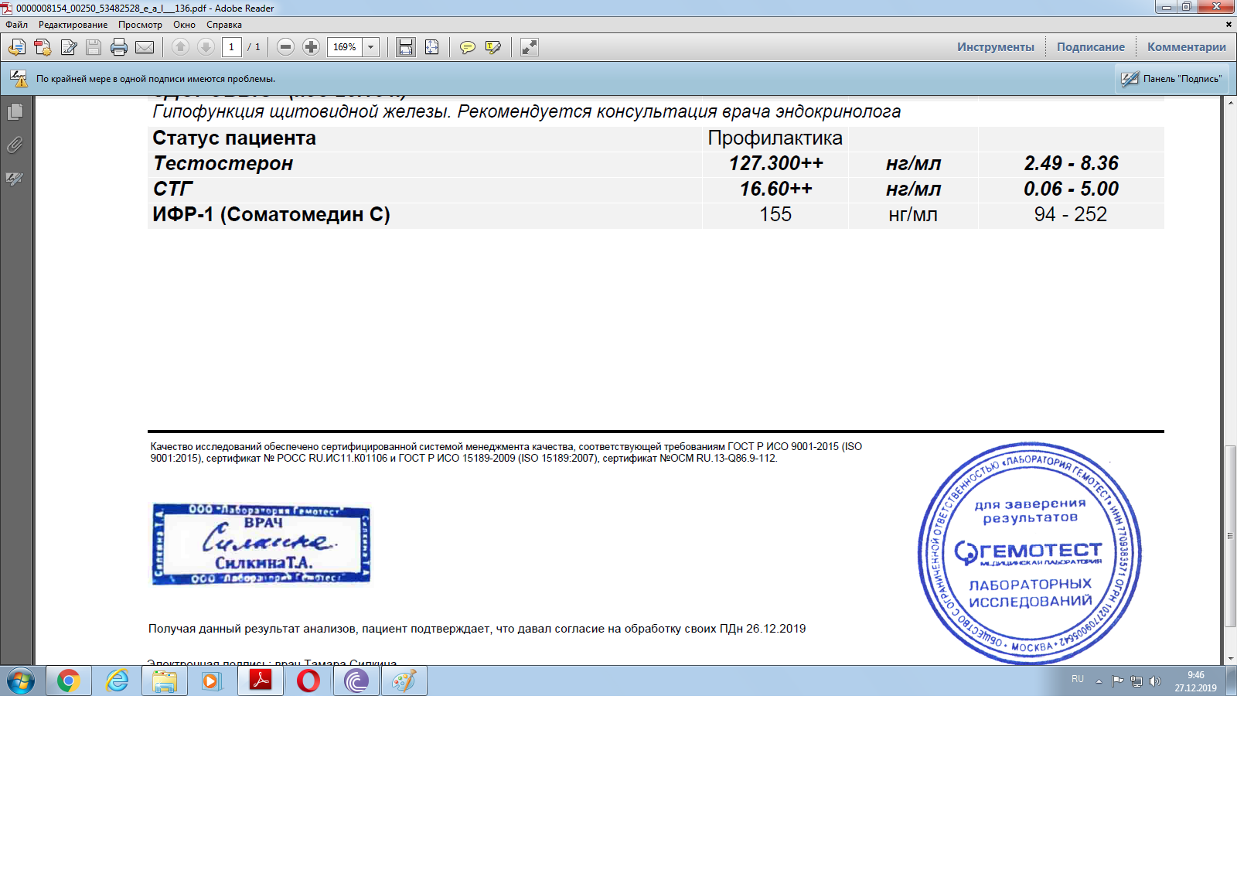Open the Signatures sidebar panel

click(15, 179)
